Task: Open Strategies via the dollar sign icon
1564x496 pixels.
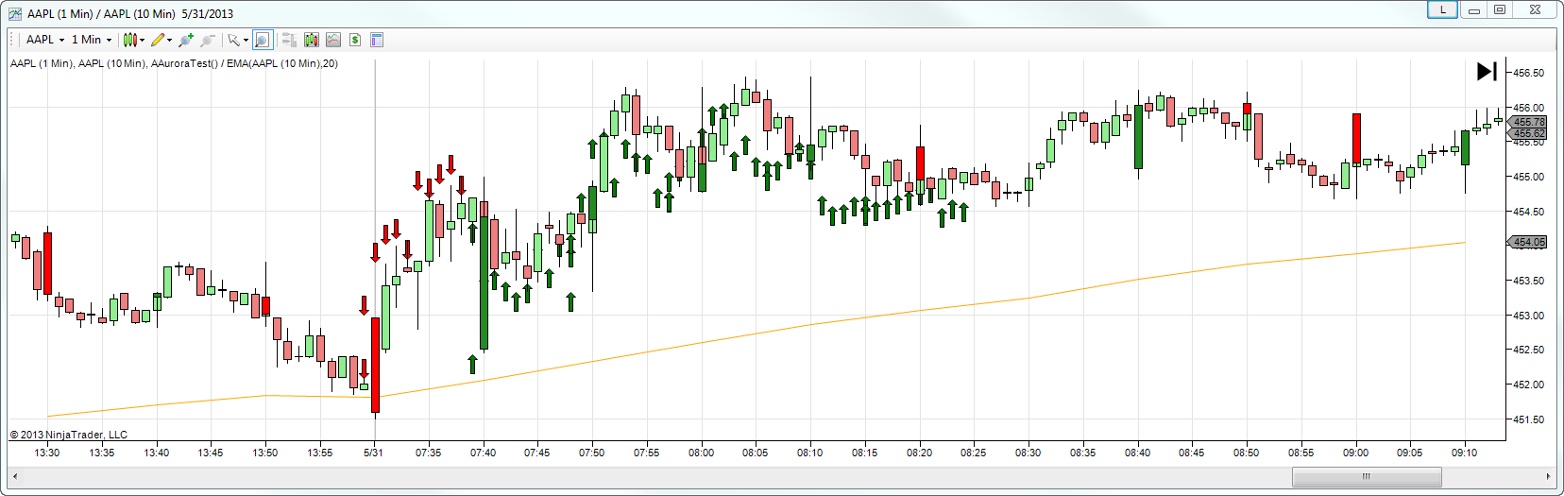Action: [355, 40]
